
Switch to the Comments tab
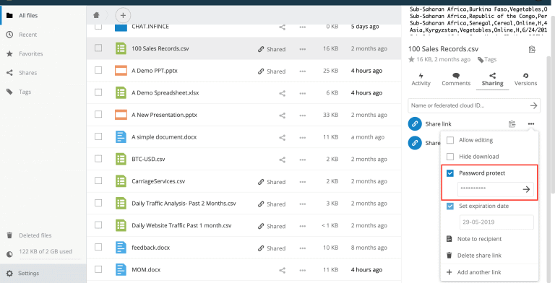(x=456, y=79)
